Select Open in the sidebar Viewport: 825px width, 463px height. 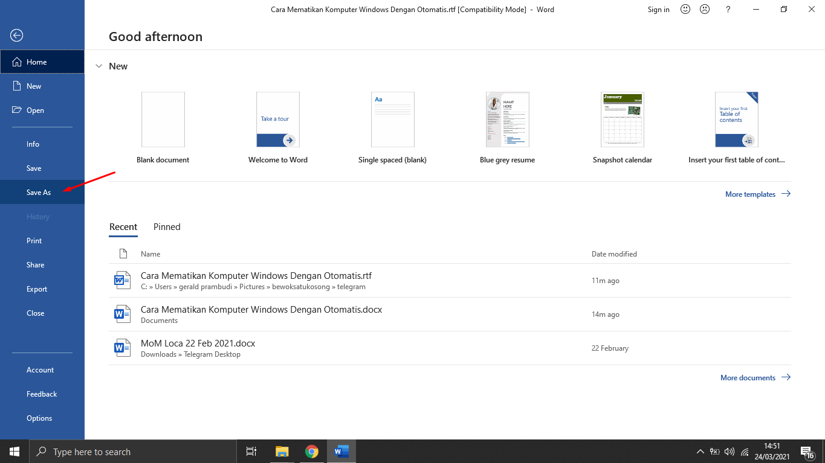click(x=42, y=110)
